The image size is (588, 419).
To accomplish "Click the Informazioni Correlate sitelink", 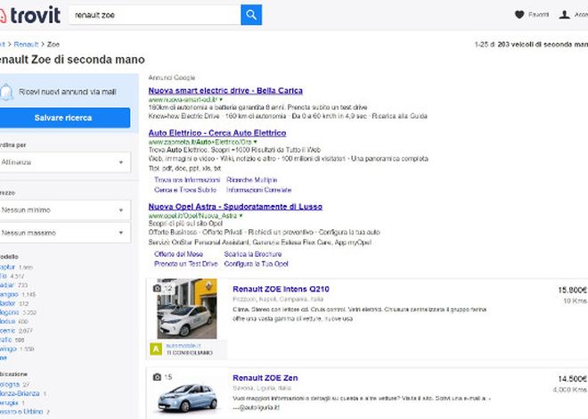I will [x=258, y=190].
